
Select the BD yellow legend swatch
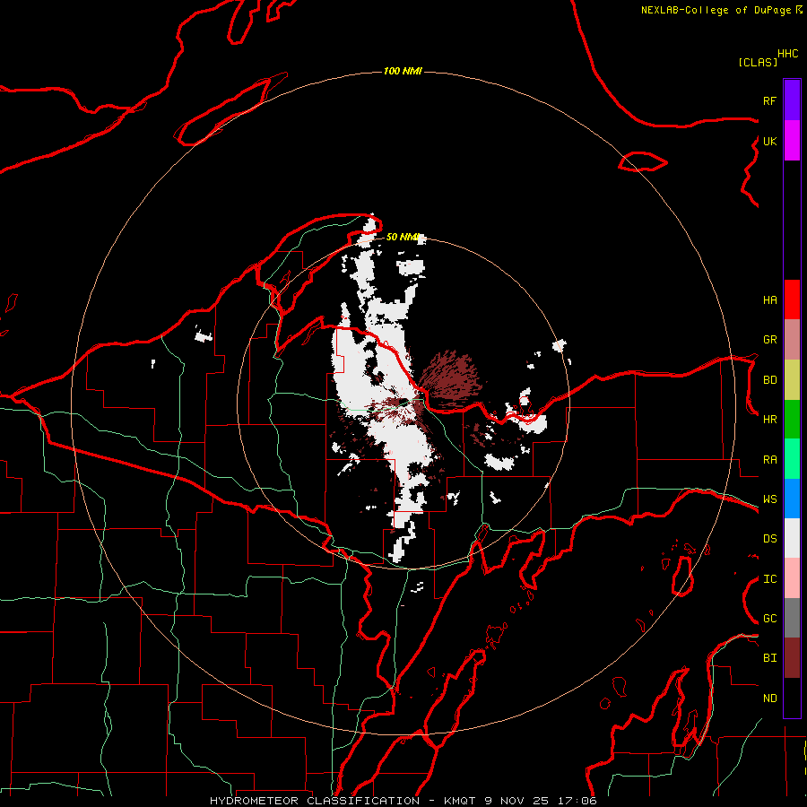tap(792, 379)
